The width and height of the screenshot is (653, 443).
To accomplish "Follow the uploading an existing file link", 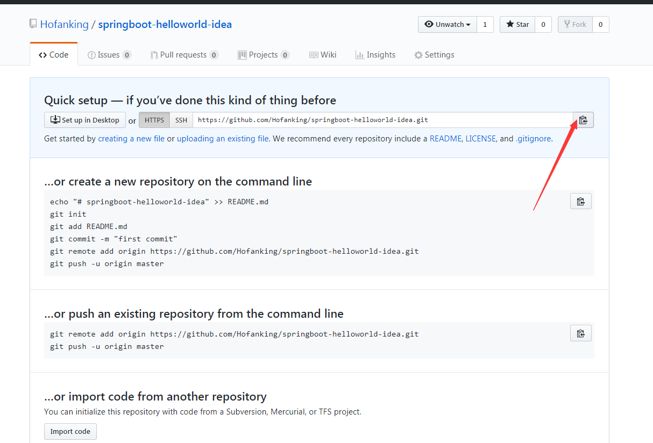I will pos(223,138).
